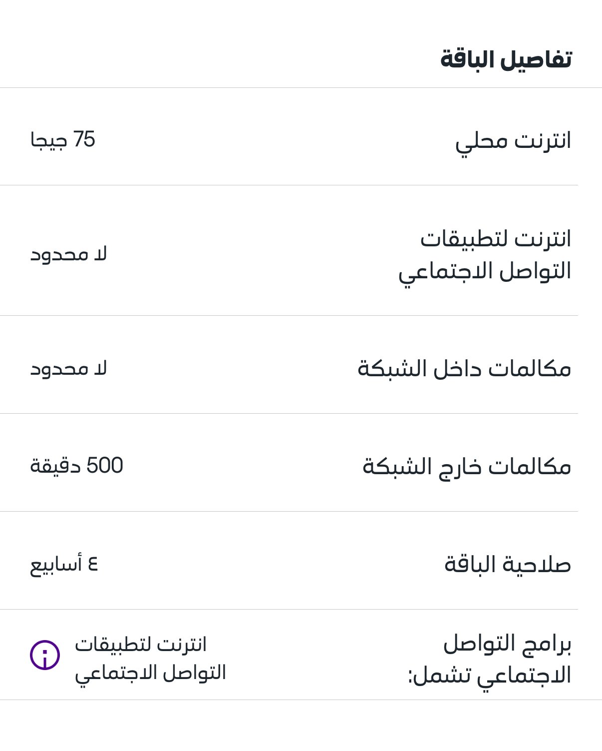Select the 500 دقيقة value
The height and width of the screenshot is (751, 602).
pyautogui.click(x=76, y=466)
